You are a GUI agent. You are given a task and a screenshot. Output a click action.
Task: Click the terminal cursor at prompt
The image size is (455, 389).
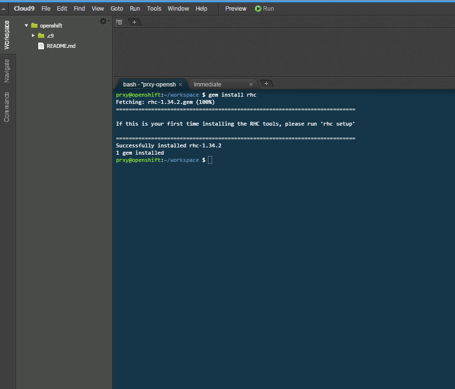pyautogui.click(x=210, y=160)
